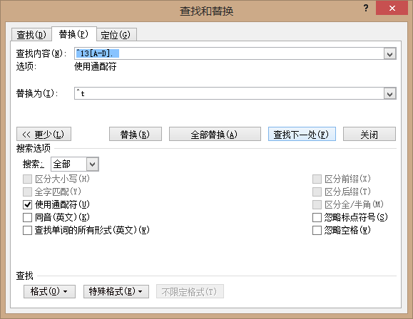This screenshot has height=319, width=413.
Task: Click the 替换(R) button
Action: coord(136,134)
